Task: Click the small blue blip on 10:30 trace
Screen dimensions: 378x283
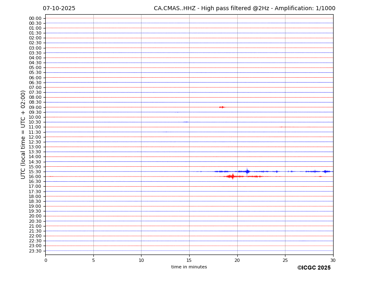Action: 186,122
